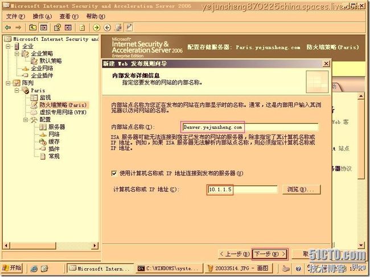Click the 浏览(B)... button
Image resolution: width=370 pixels, height=277 pixels.
point(301,190)
